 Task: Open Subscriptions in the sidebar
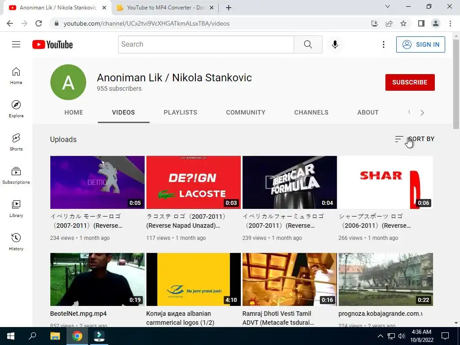click(x=16, y=176)
